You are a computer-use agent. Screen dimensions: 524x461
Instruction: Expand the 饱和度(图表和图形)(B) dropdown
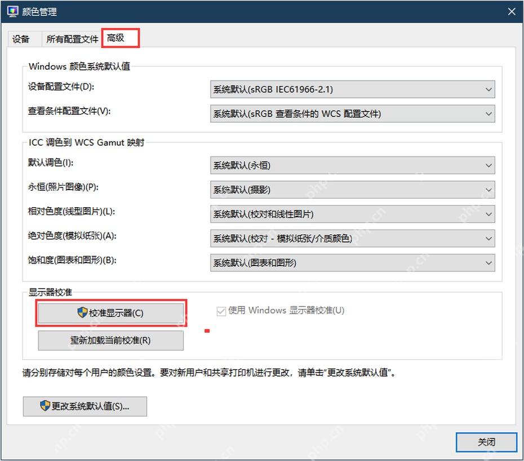coord(353,263)
